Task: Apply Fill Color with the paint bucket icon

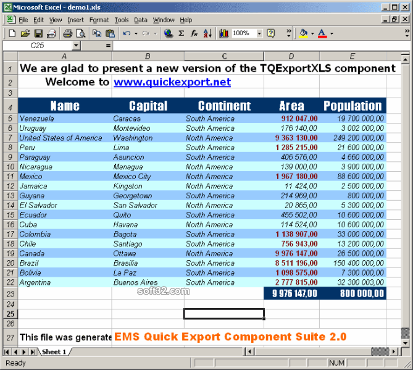Action: (x=304, y=33)
